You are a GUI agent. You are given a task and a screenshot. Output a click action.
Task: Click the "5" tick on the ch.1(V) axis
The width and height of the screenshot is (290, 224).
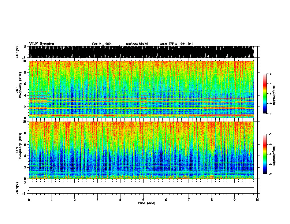[25, 46]
